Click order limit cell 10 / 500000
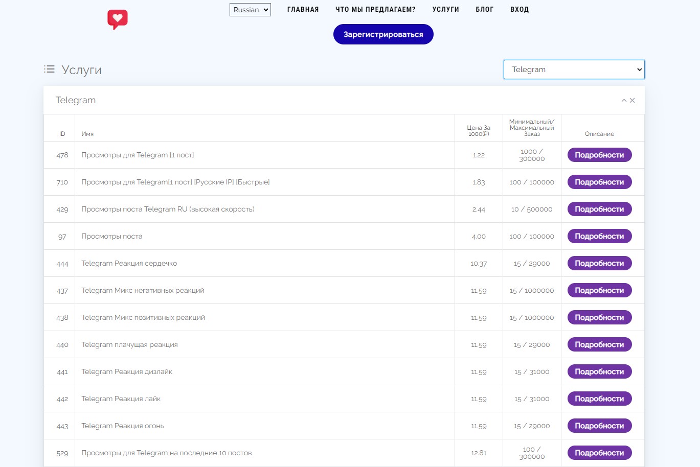 tap(532, 209)
